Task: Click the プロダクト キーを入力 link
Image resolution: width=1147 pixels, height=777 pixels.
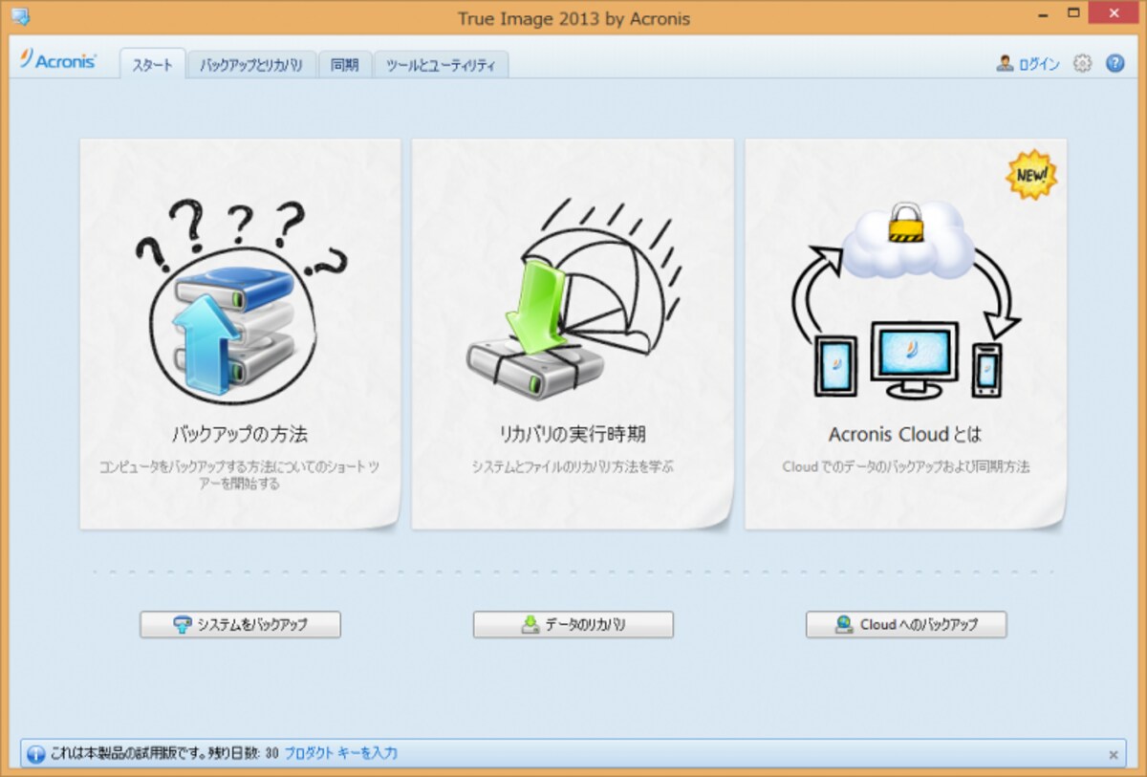Action: 340,753
